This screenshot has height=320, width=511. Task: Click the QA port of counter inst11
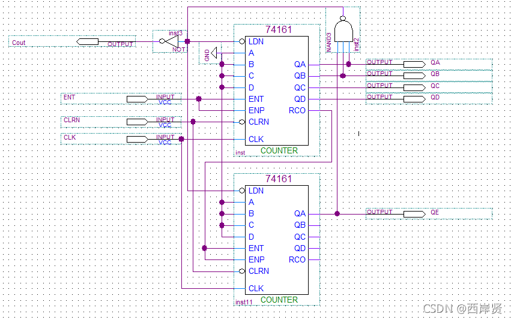tap(300, 213)
